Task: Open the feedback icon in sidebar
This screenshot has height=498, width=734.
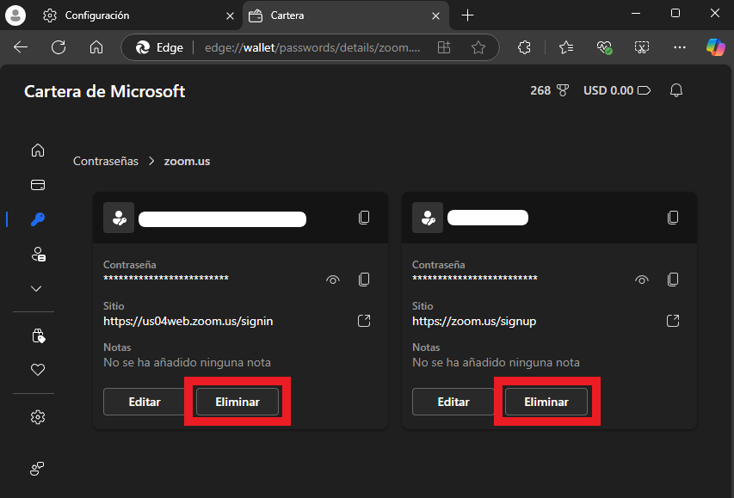Action: [x=37, y=469]
